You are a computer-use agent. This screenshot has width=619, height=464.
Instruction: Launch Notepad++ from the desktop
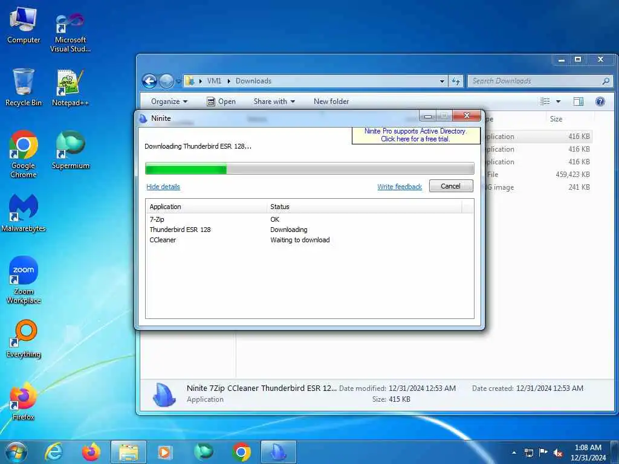[x=70, y=88]
